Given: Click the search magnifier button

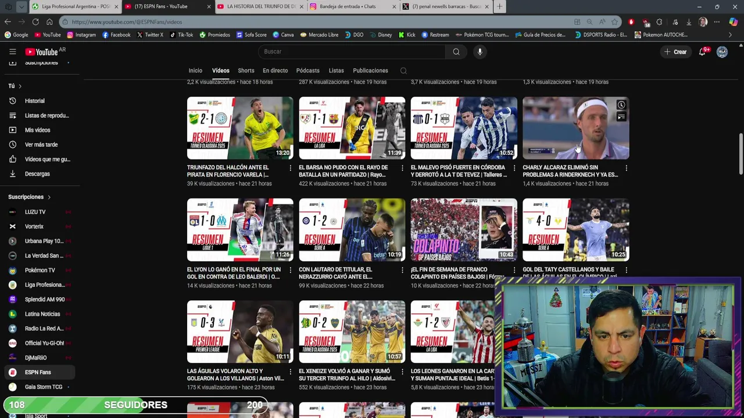Looking at the screenshot, I should (x=456, y=52).
